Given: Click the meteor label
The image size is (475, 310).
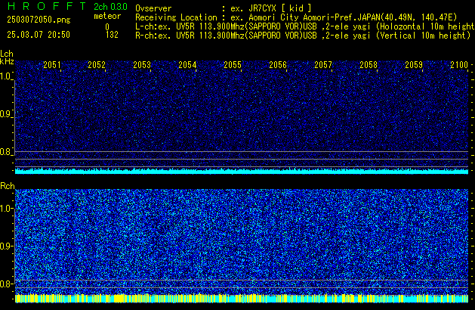Looking at the screenshot, I should [x=107, y=16].
